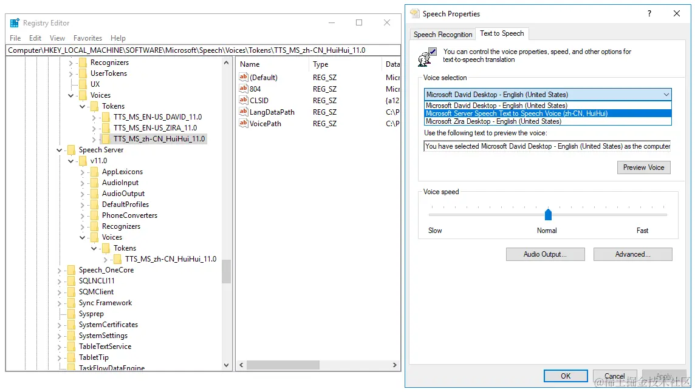Collapse Tokens key above TTS_MS_EN-US_DAVID_11.0
Screen dimensions: 695x392
[83, 106]
